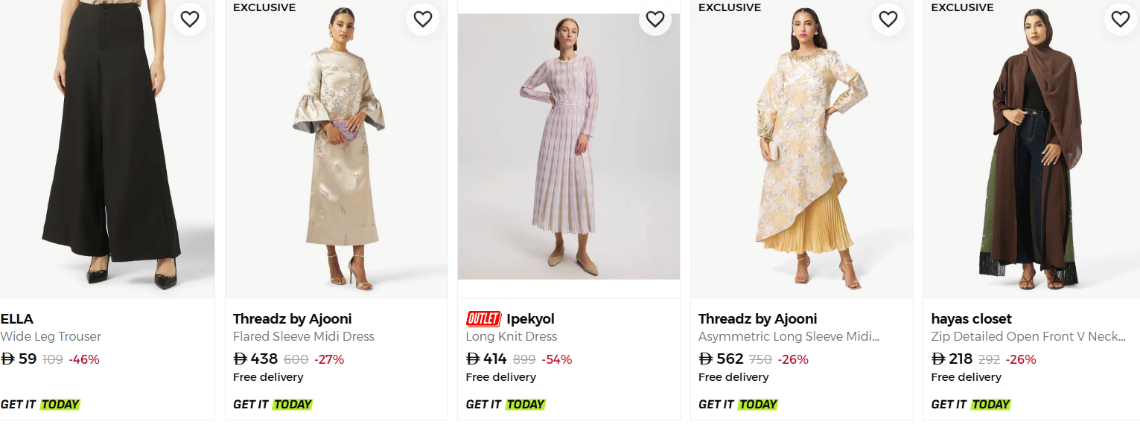Viewport: 1140px width, 427px height.
Task: Open ELLA brand name link
Action: 17,319
